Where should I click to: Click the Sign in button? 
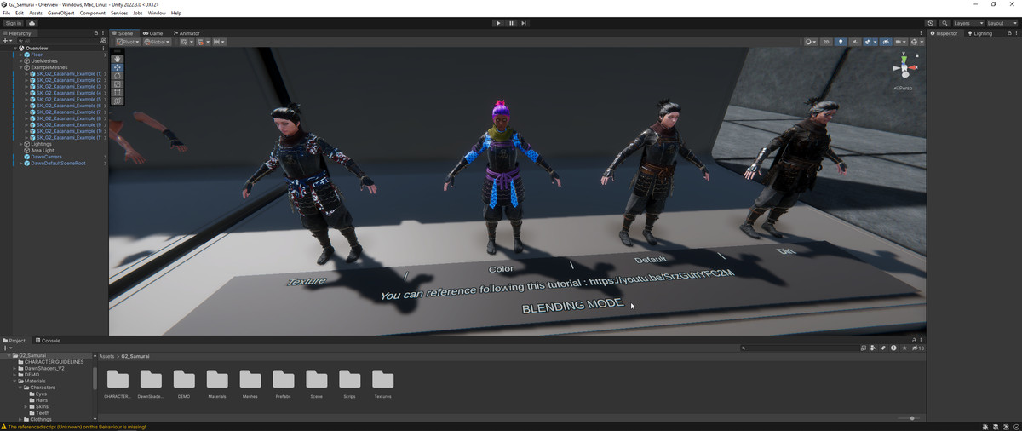[x=13, y=23]
